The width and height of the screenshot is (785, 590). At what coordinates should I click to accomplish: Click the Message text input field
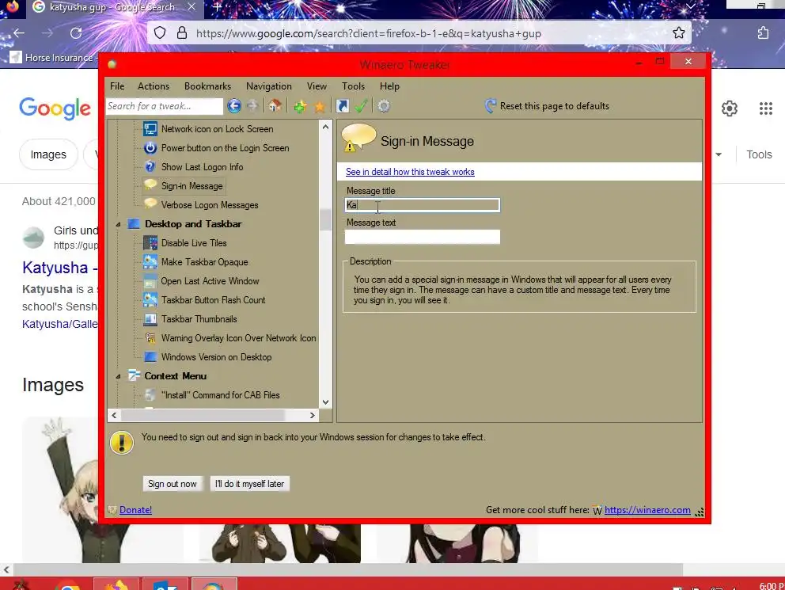423,237
